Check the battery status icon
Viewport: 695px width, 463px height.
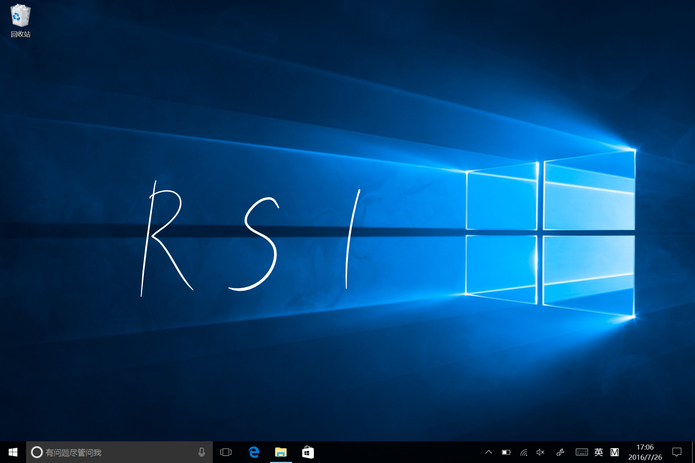click(x=506, y=452)
